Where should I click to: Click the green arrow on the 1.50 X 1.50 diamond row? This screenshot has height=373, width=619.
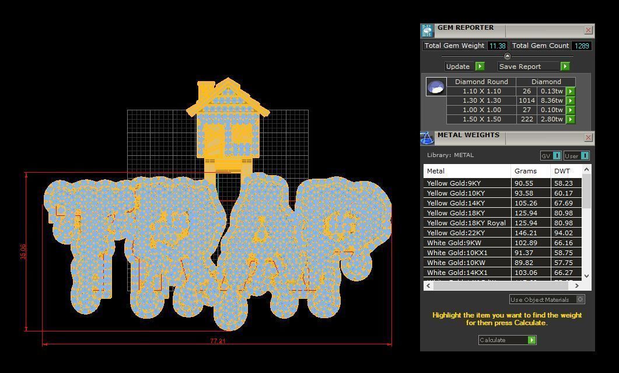click(x=571, y=119)
